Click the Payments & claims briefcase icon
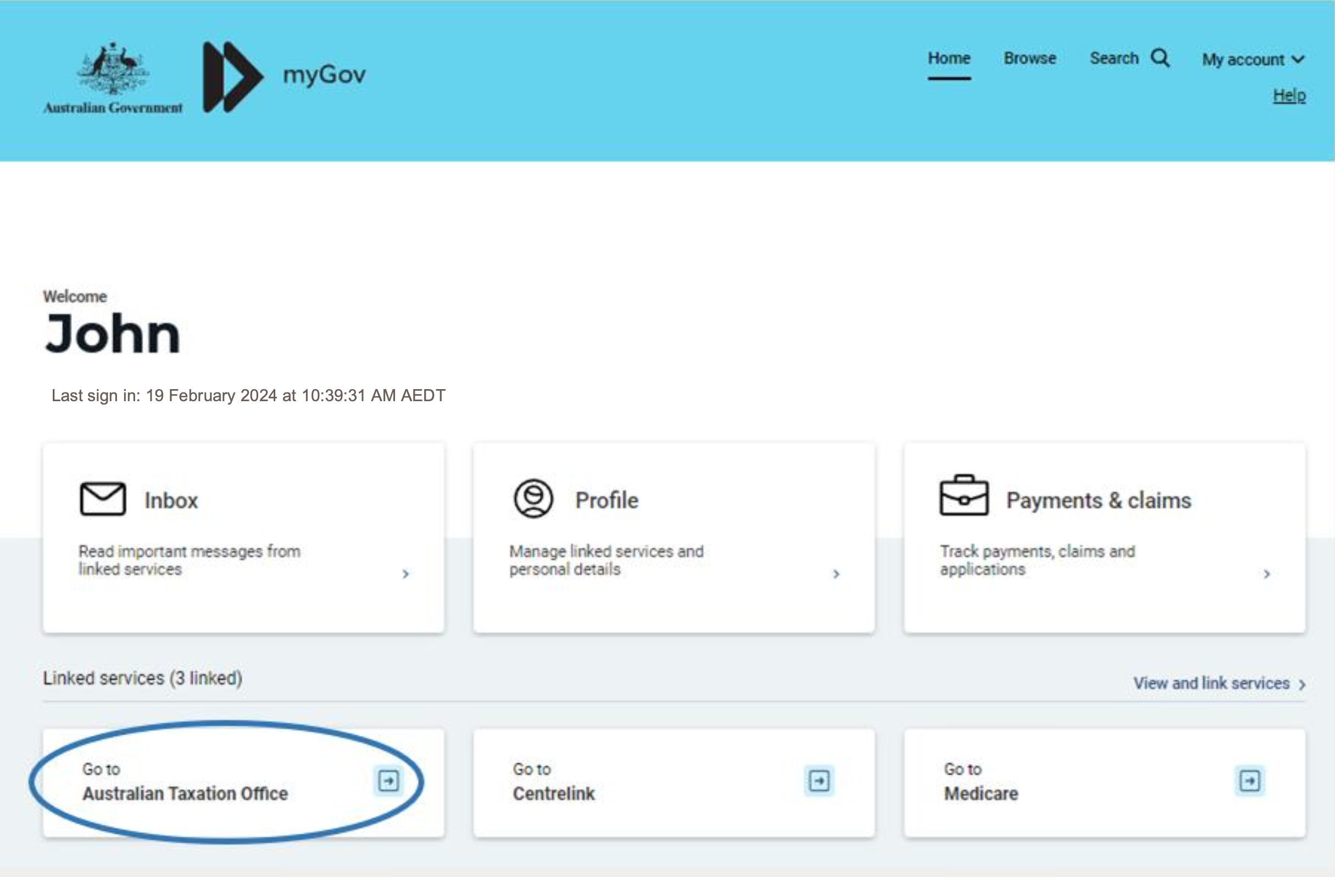Viewport: 1335px width, 877px height. (964, 496)
